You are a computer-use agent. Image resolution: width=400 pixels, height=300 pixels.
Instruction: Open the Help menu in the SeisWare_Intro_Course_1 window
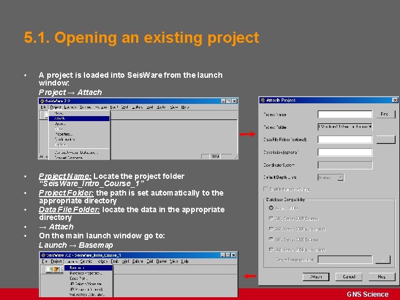point(185,262)
